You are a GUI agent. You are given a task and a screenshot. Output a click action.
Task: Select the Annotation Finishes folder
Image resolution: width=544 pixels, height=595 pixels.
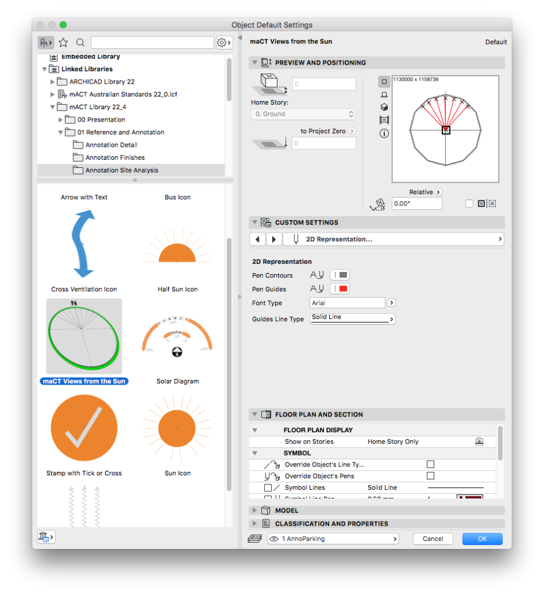[115, 157]
